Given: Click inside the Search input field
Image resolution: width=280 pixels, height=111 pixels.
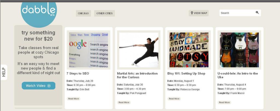Looking at the screenshot, I should click(237, 13).
